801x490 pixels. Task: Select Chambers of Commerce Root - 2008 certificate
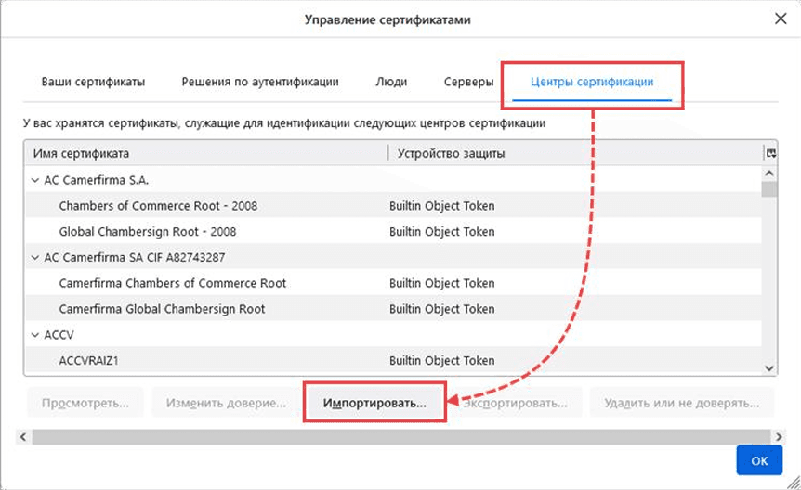tap(160, 206)
